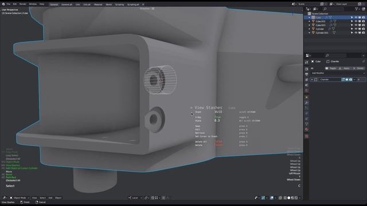Expand the Cylinder.001 outliner row

point(309,33)
